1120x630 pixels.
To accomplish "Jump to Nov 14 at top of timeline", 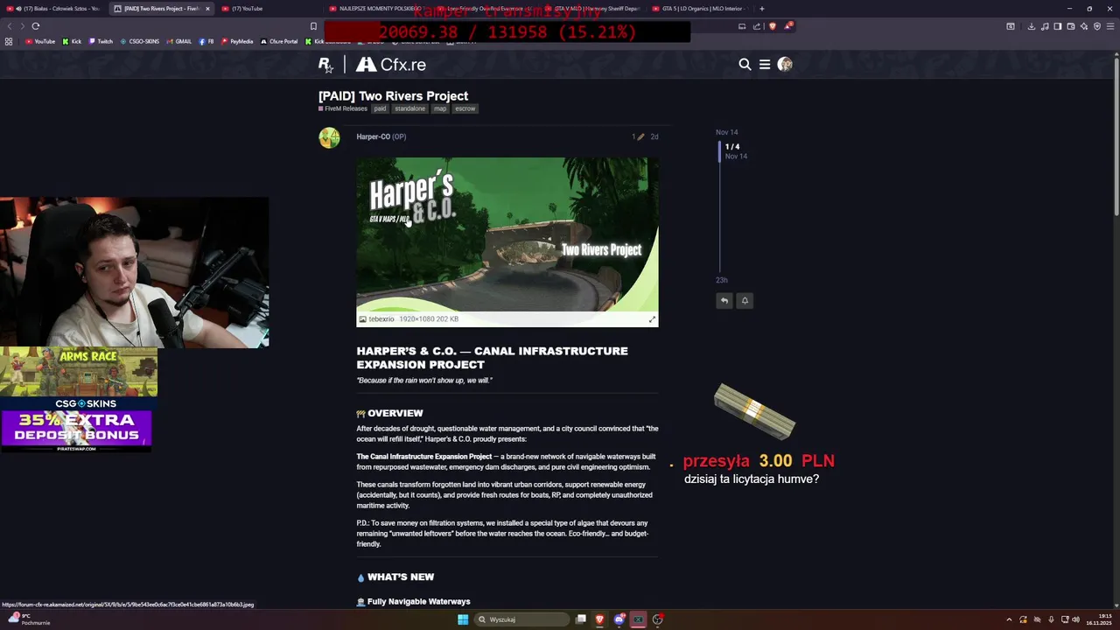I will click(x=726, y=132).
